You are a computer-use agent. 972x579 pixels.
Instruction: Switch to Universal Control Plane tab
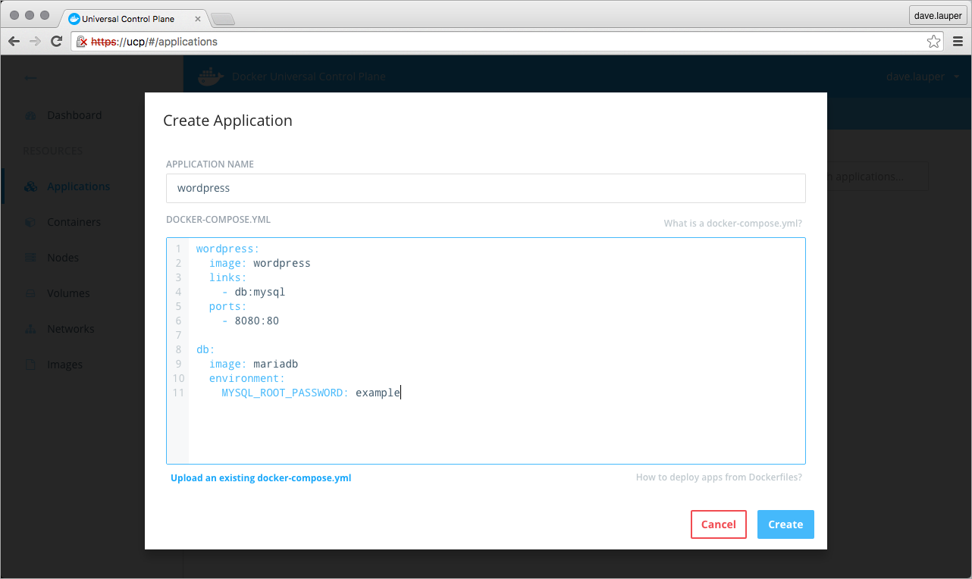pyautogui.click(x=129, y=19)
